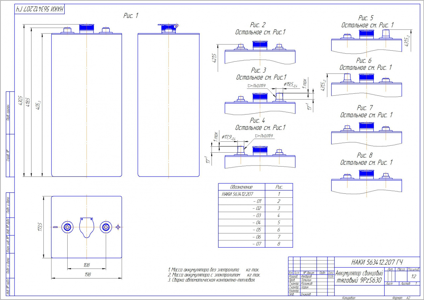Select the 108 terminal spacing dimension
The image size is (424, 300).
tap(87, 265)
